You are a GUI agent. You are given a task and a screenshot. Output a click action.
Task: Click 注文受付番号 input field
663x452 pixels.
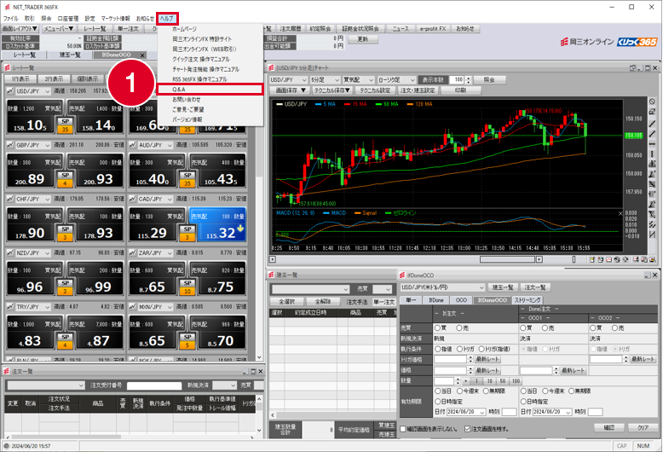pyautogui.click(x=154, y=385)
